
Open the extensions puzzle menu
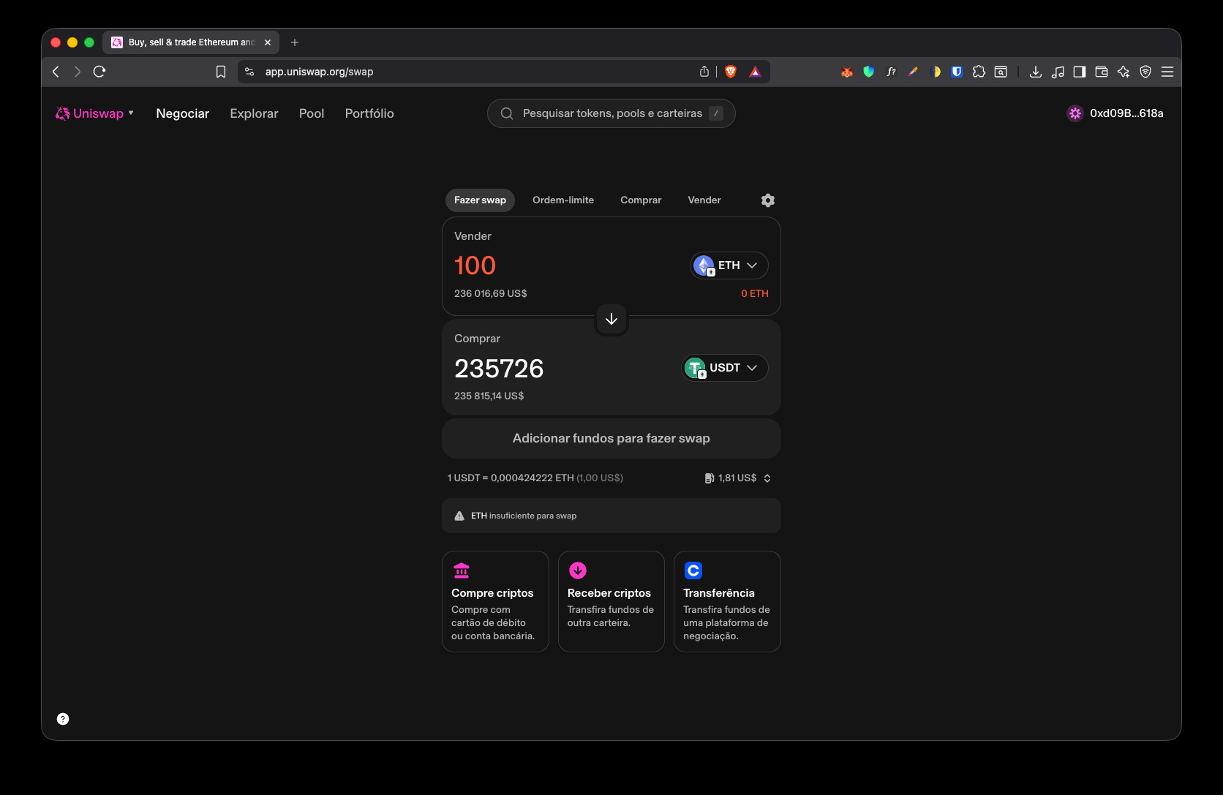pyautogui.click(x=979, y=72)
